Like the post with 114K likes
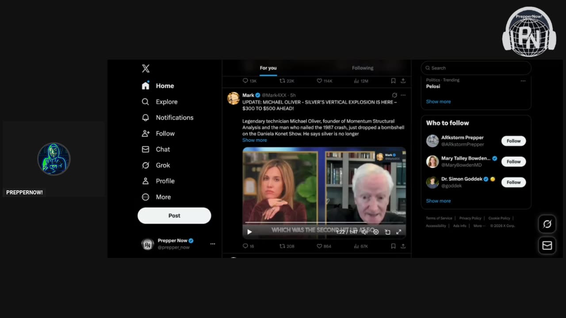 [x=325, y=81]
